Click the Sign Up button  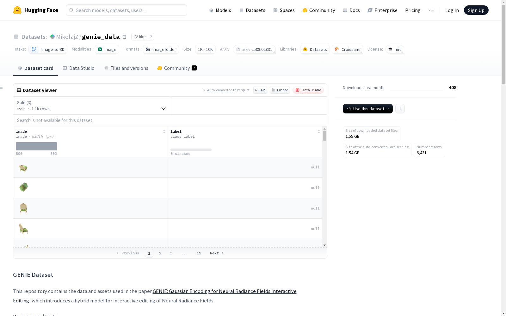tap(476, 10)
